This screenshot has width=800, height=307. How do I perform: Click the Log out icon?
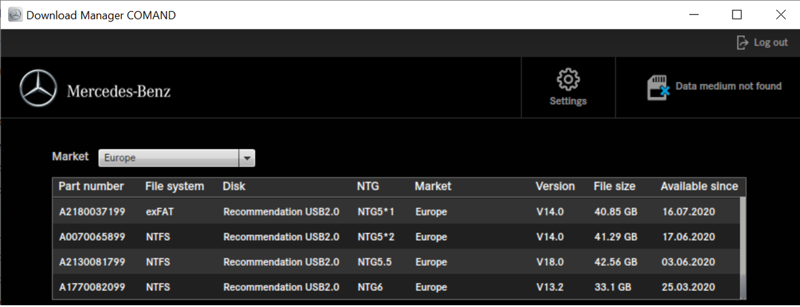coord(742,42)
